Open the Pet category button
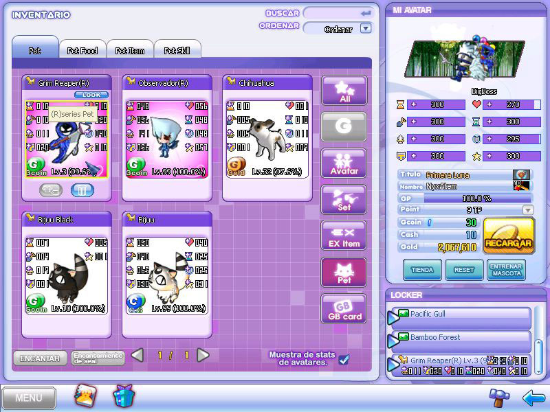Viewport: 550px width, 412px height. [344, 272]
